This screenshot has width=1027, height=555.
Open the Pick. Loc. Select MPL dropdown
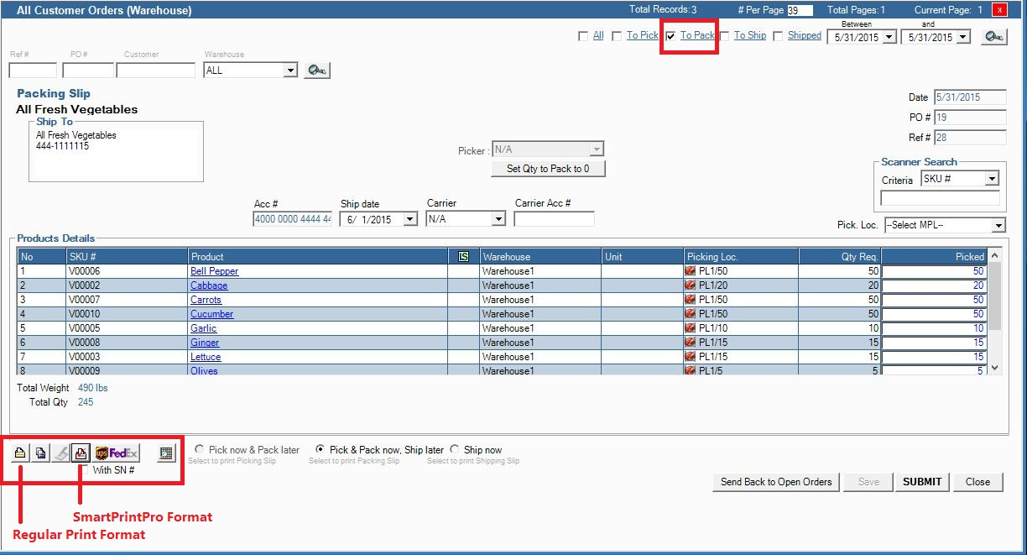tap(998, 225)
